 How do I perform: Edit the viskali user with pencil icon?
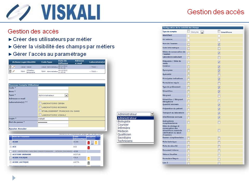point(13,67)
